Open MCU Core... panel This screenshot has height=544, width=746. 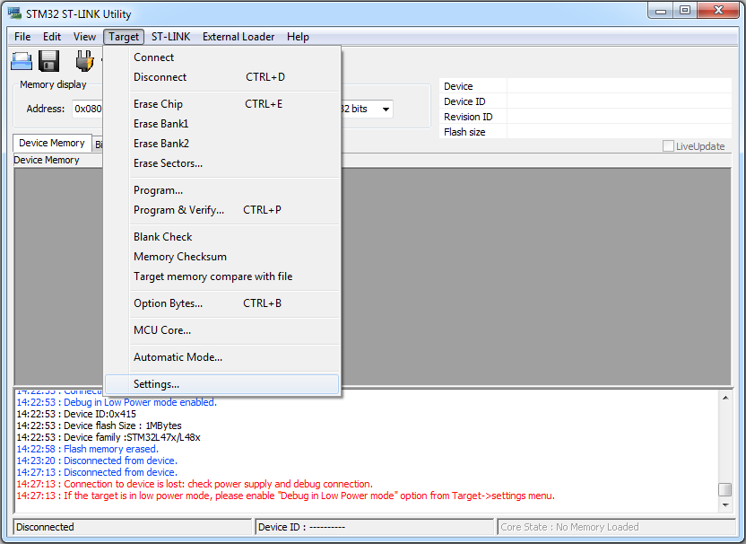(221, 330)
